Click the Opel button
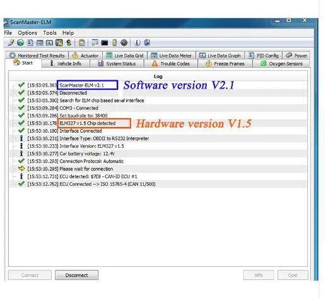325x299 pixels. [293, 275]
